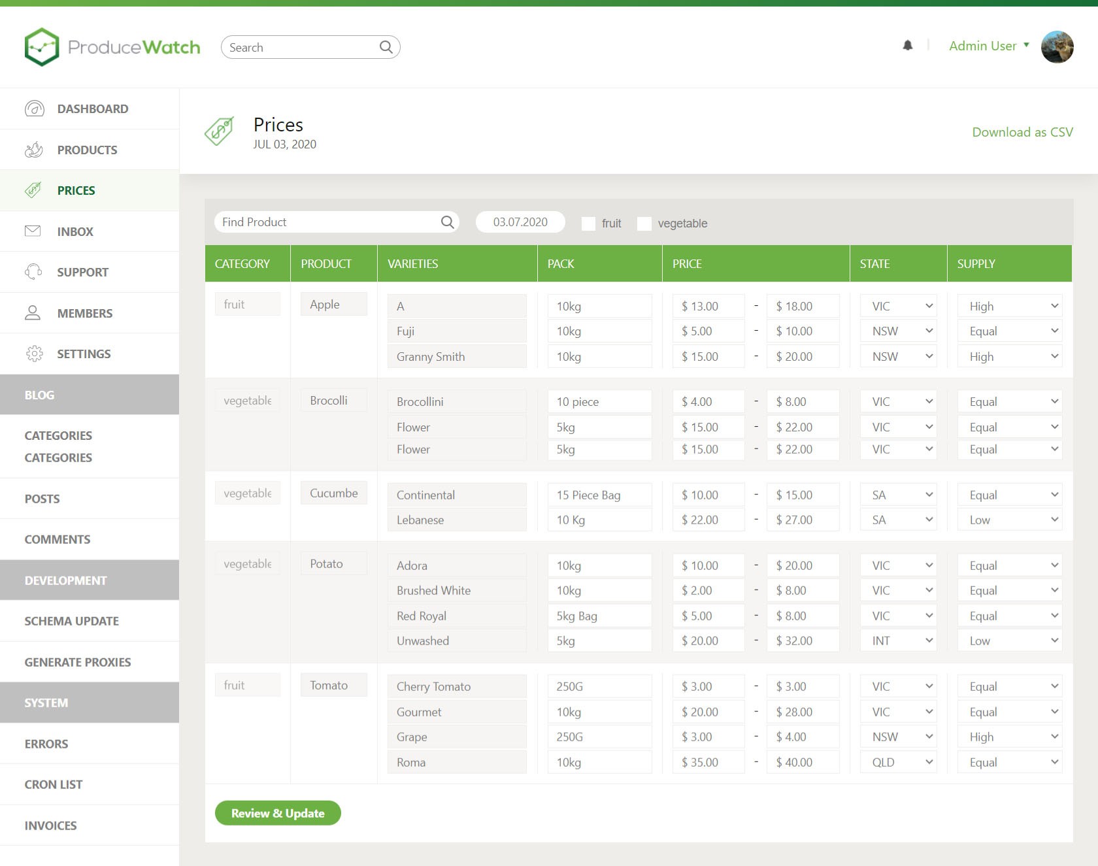
Task: Open State dropdown for Fuji apple row
Action: point(898,331)
